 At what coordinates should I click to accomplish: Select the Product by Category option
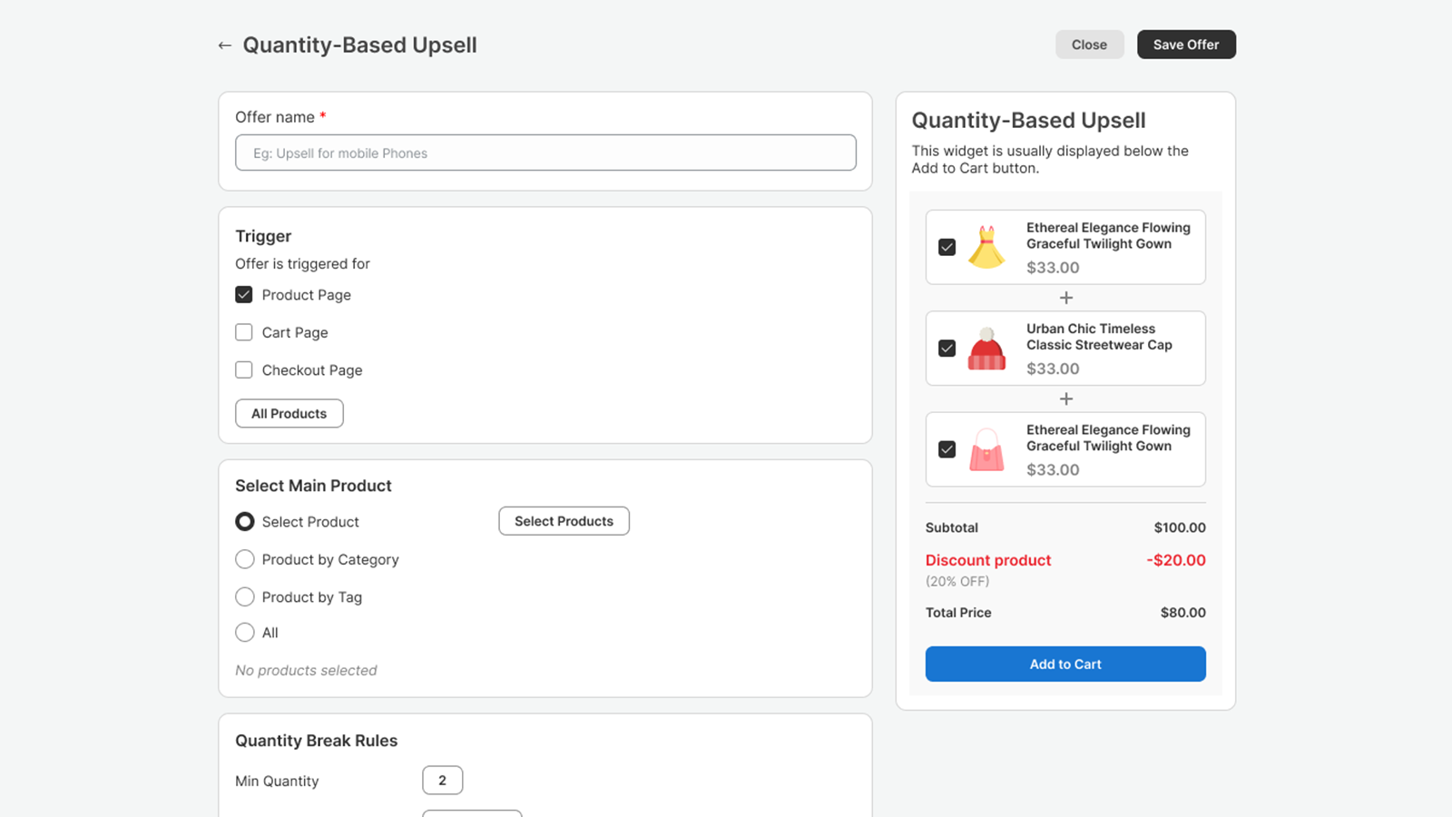pos(244,559)
